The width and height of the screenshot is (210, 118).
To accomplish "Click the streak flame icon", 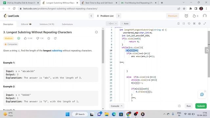I will 194,16.
